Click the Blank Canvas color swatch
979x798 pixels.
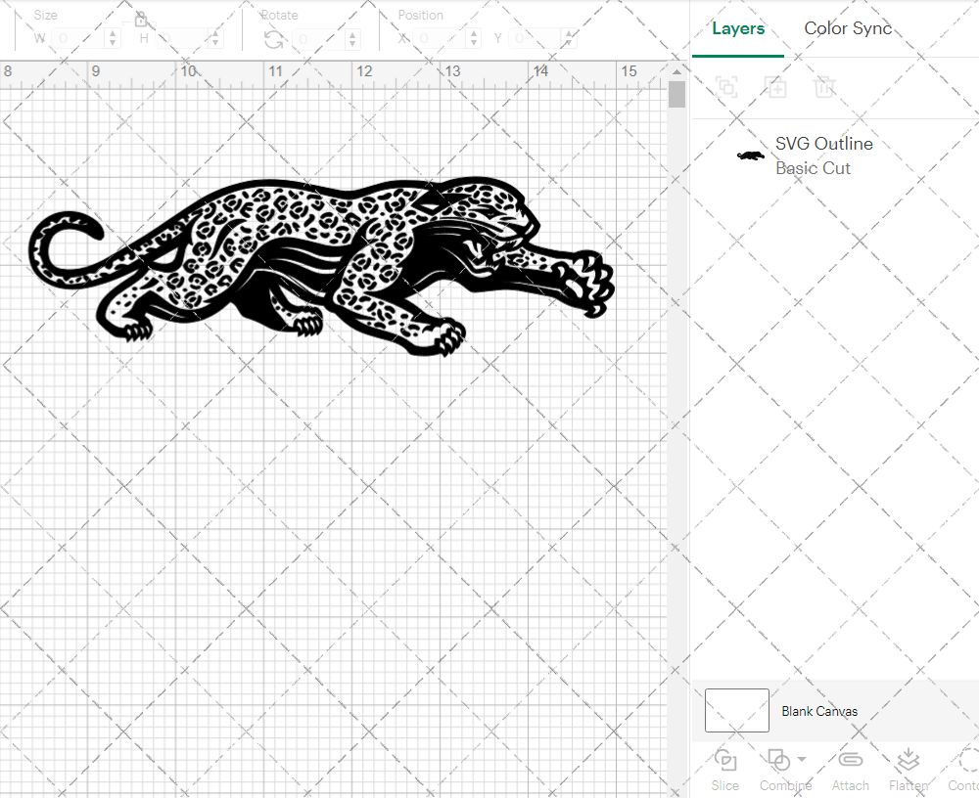tap(736, 710)
